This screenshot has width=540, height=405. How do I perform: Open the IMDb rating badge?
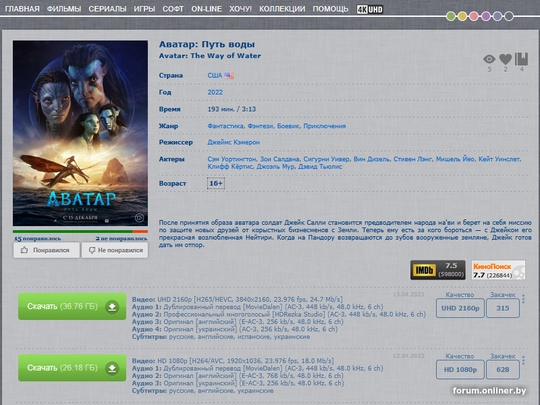(x=438, y=270)
